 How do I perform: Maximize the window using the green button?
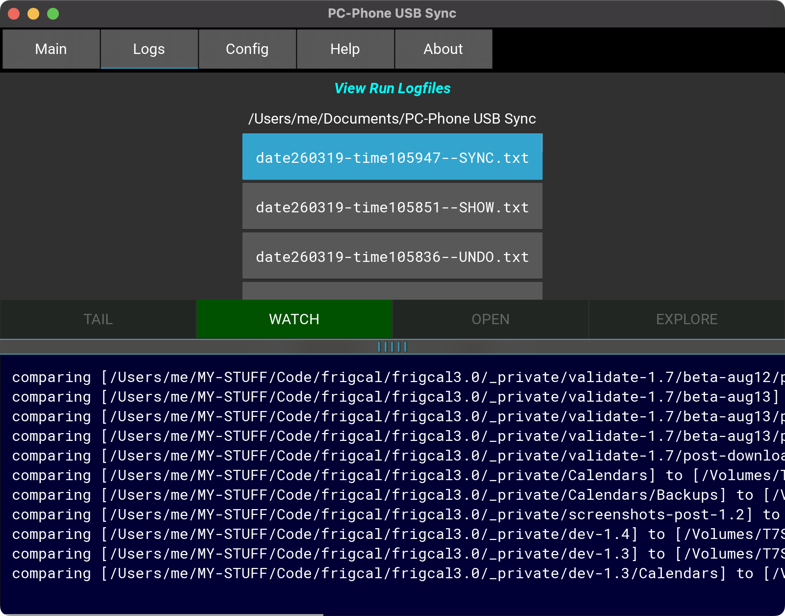(53, 14)
